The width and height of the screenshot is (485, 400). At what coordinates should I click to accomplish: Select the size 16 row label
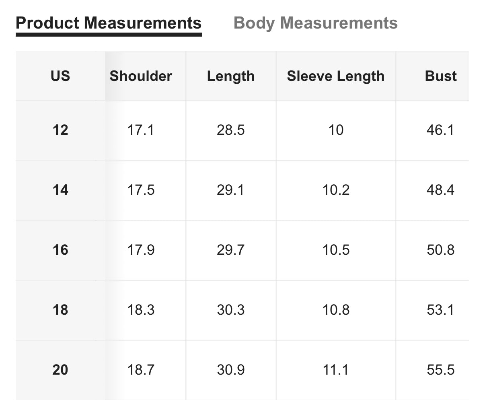tap(60, 250)
